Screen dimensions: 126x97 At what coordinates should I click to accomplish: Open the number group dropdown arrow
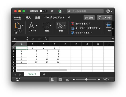pyautogui.click(x=65, y=25)
